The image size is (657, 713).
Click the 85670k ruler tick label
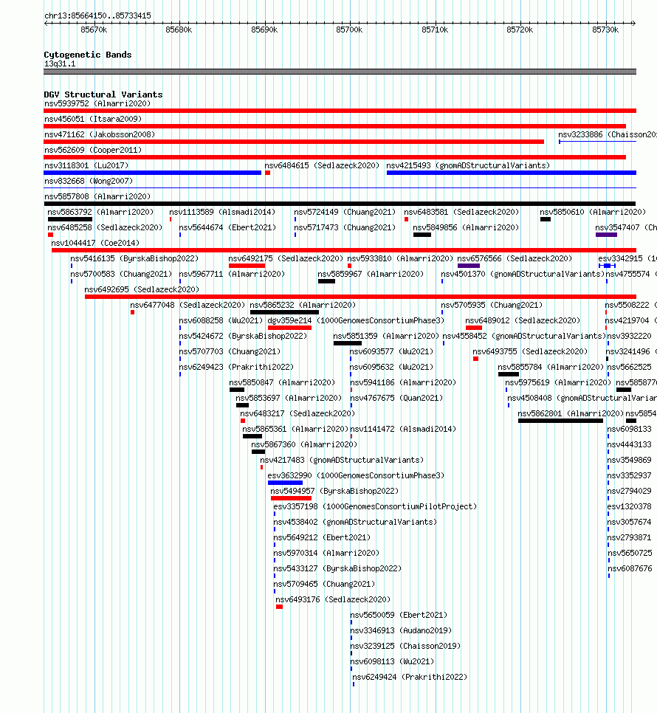pyautogui.click(x=94, y=30)
